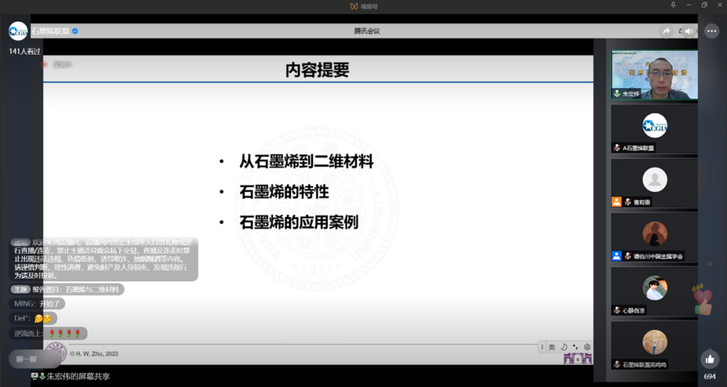Screen dimensions: 727x387
Task: Click bullet 从石墨烯到二维材料
Action: click(x=306, y=162)
